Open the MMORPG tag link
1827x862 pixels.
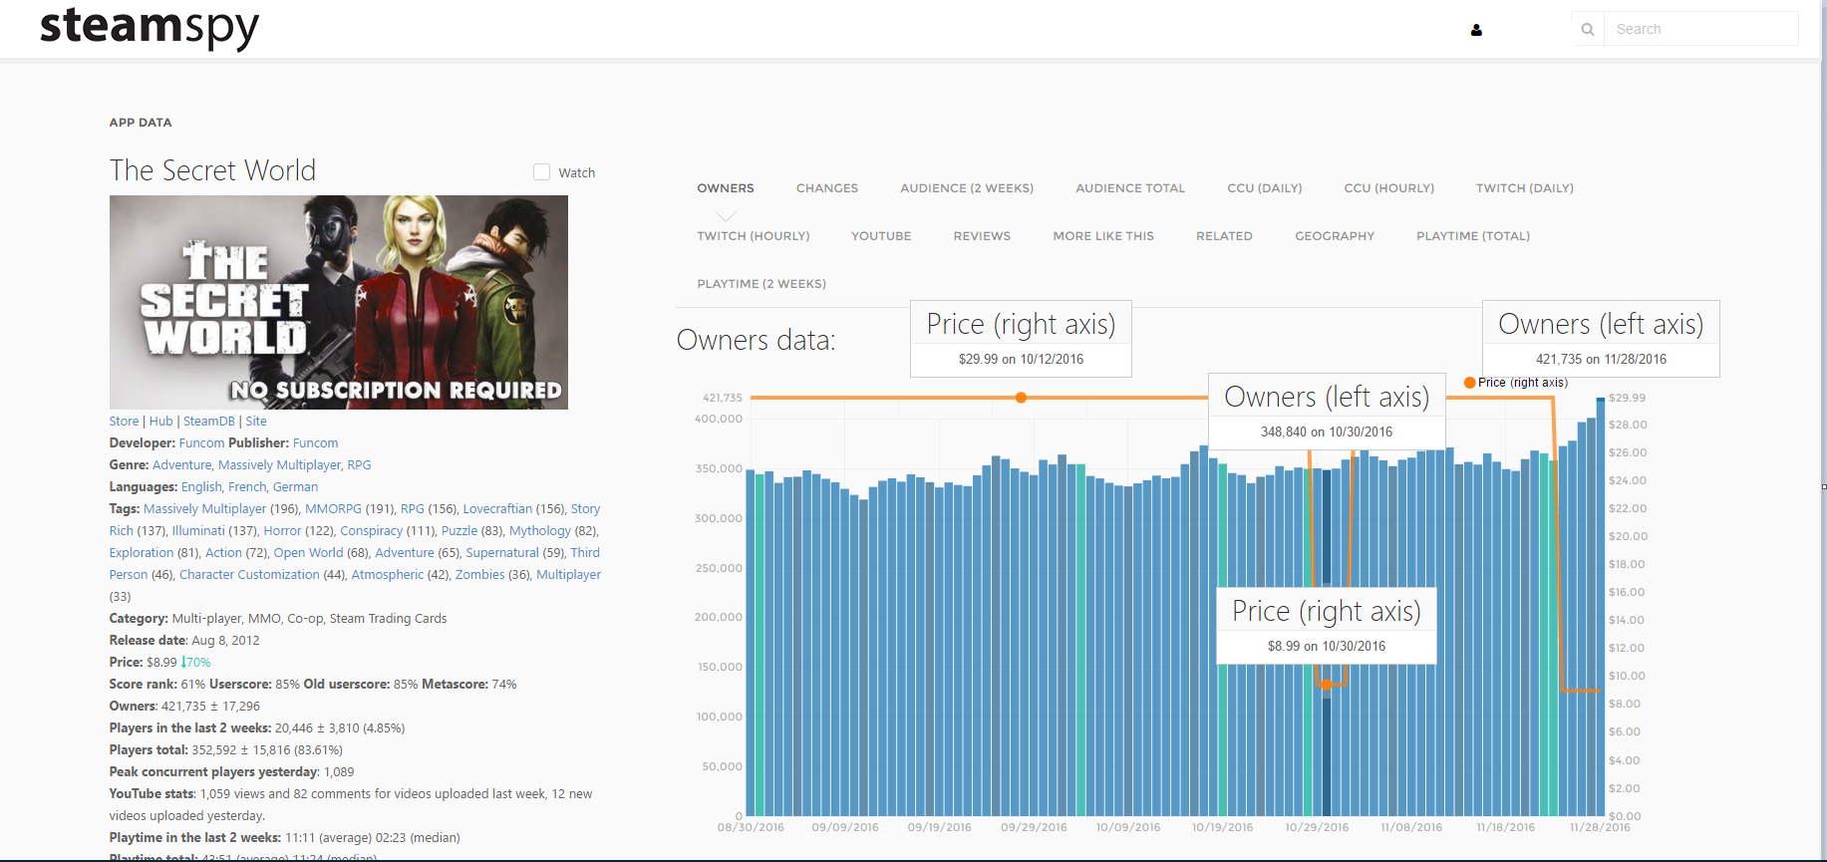pos(333,509)
